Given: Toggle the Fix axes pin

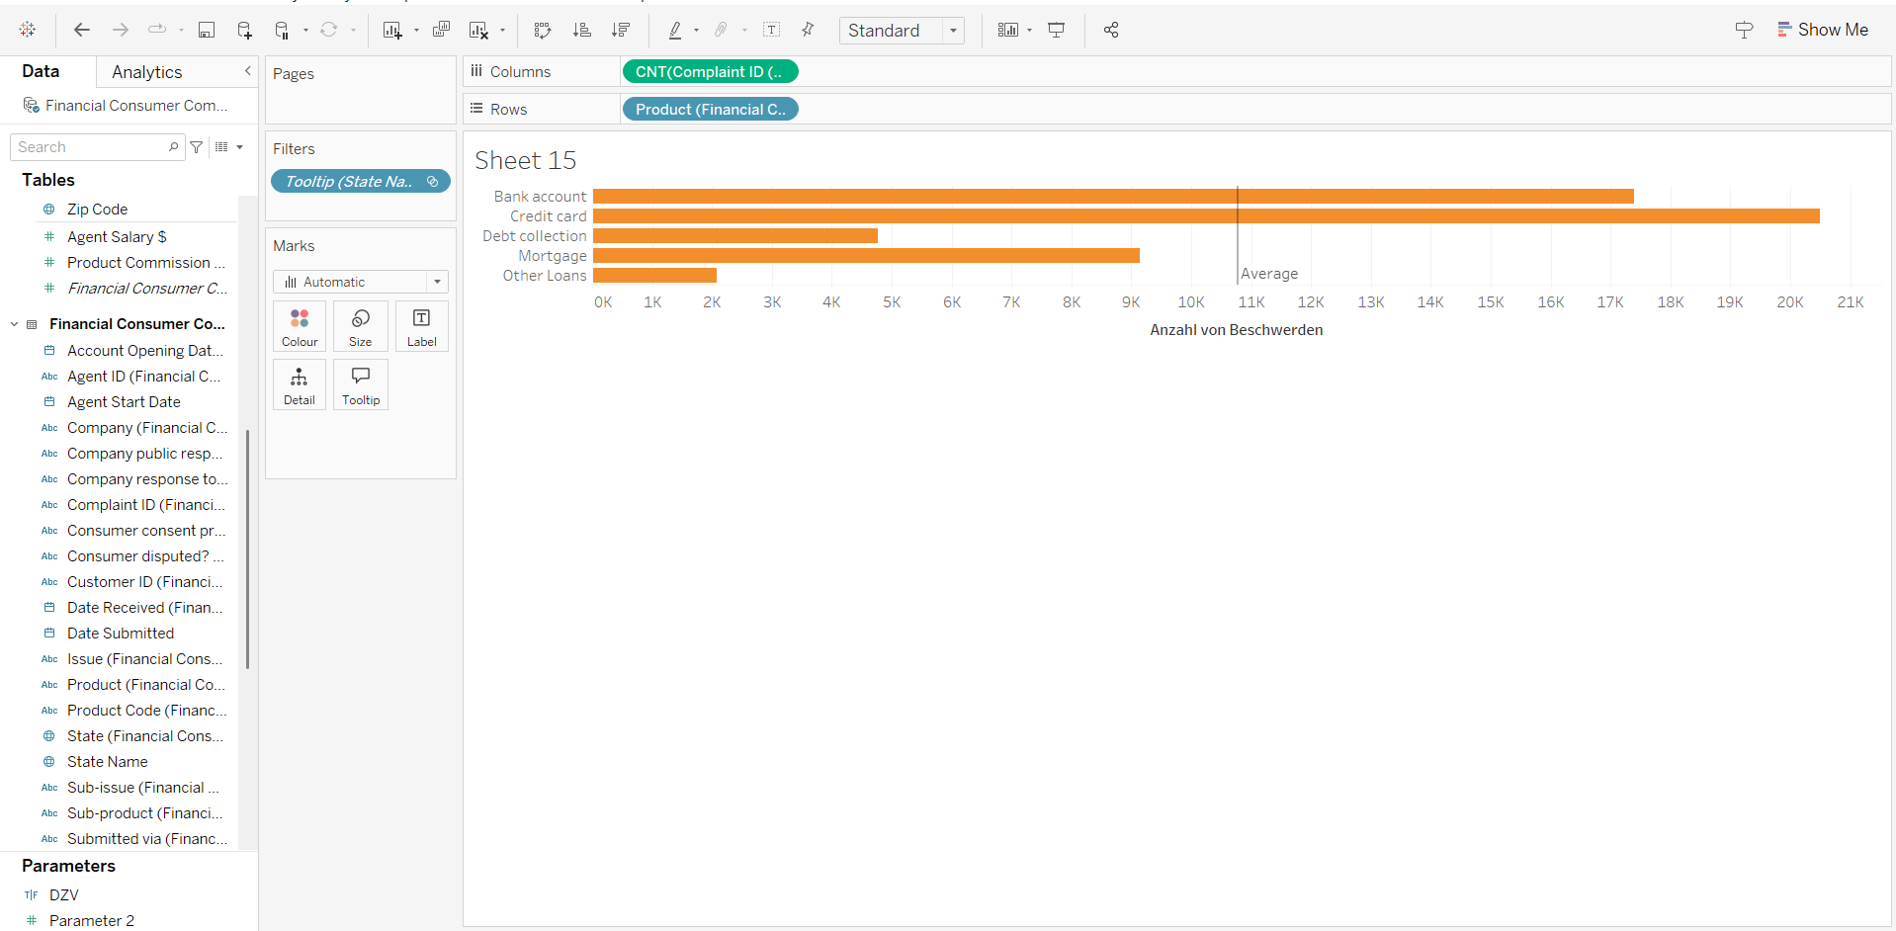Looking at the screenshot, I should (x=809, y=30).
